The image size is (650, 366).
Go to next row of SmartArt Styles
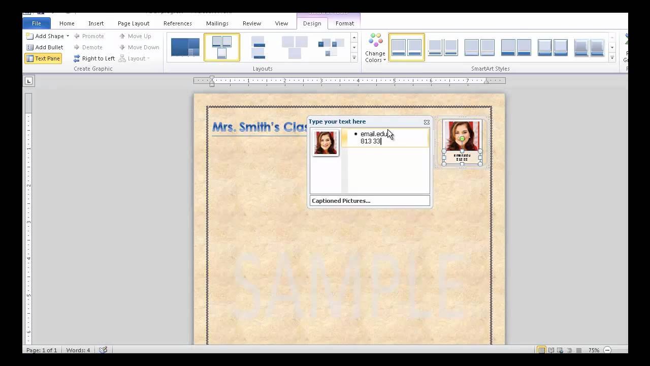point(612,48)
